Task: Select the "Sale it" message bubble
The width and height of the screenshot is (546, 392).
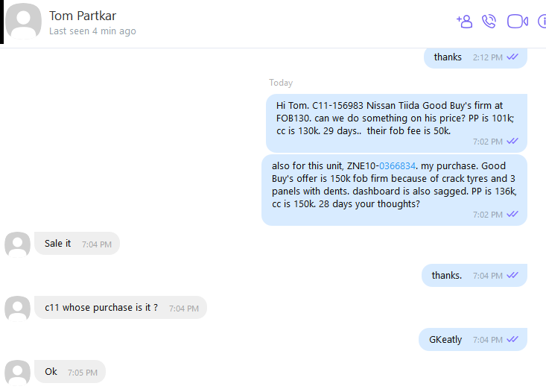Action: click(x=77, y=244)
